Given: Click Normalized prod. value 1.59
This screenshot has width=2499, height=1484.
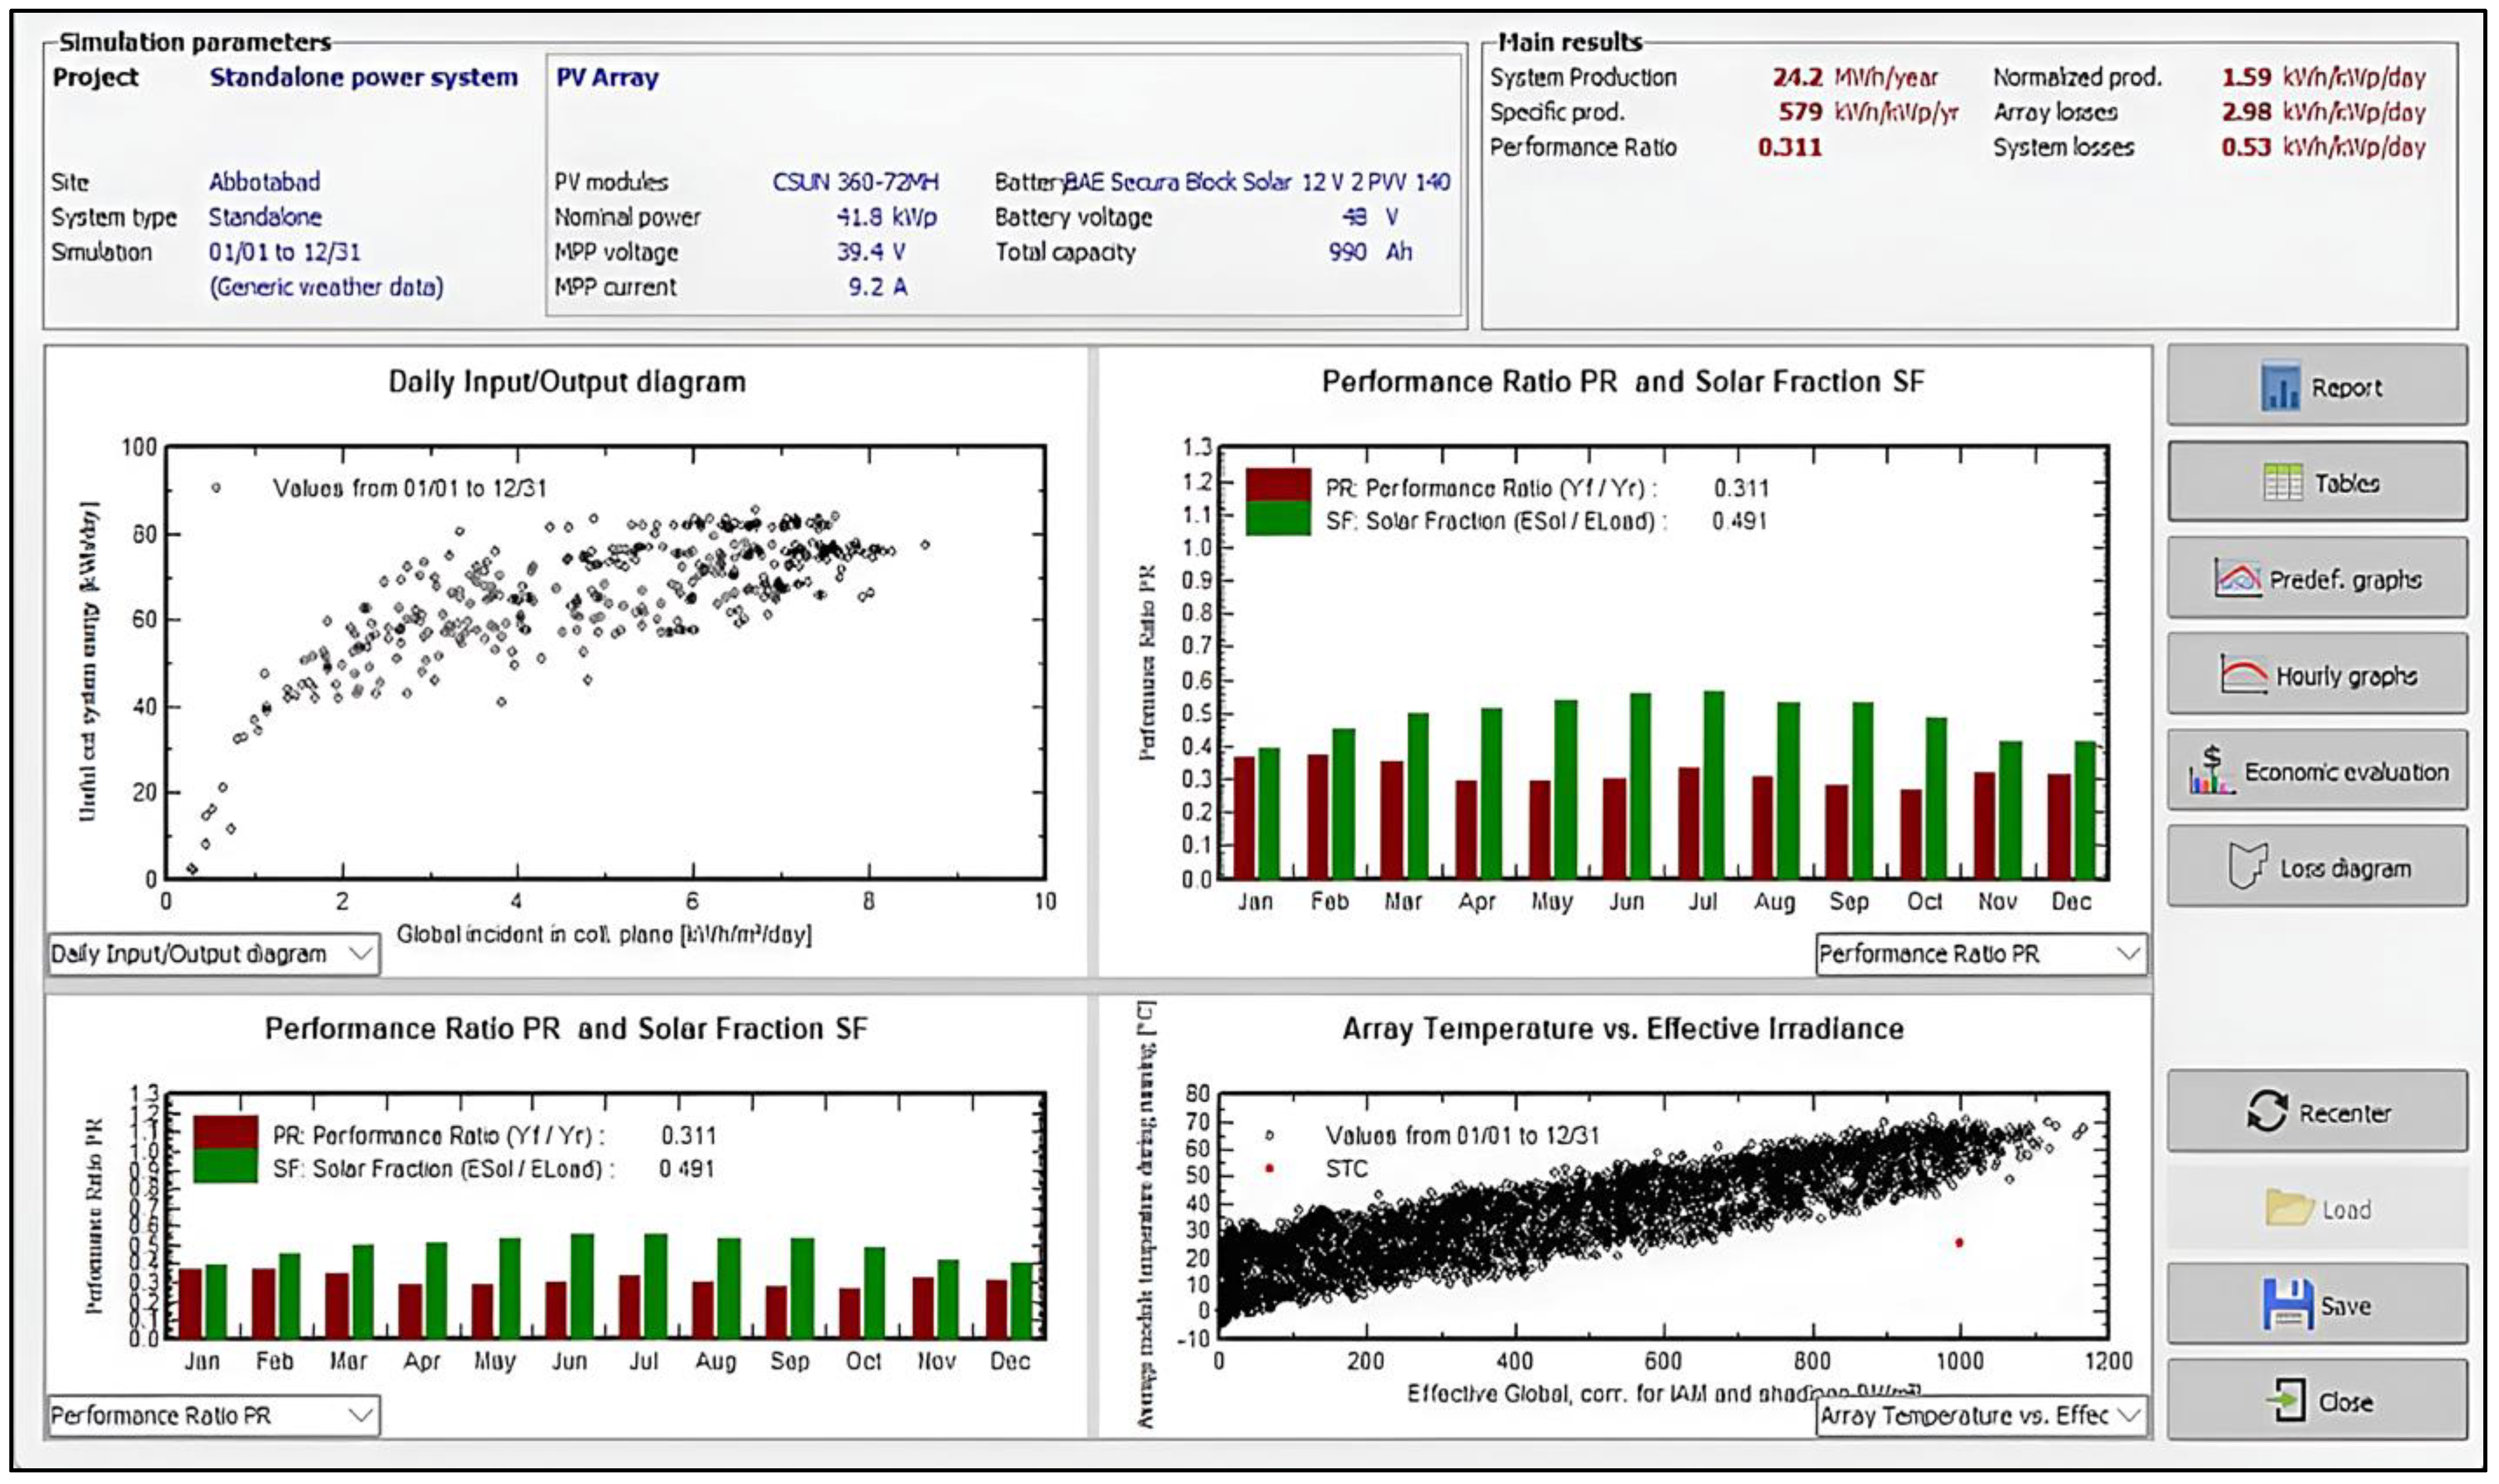Looking at the screenshot, I should click(x=2246, y=77).
